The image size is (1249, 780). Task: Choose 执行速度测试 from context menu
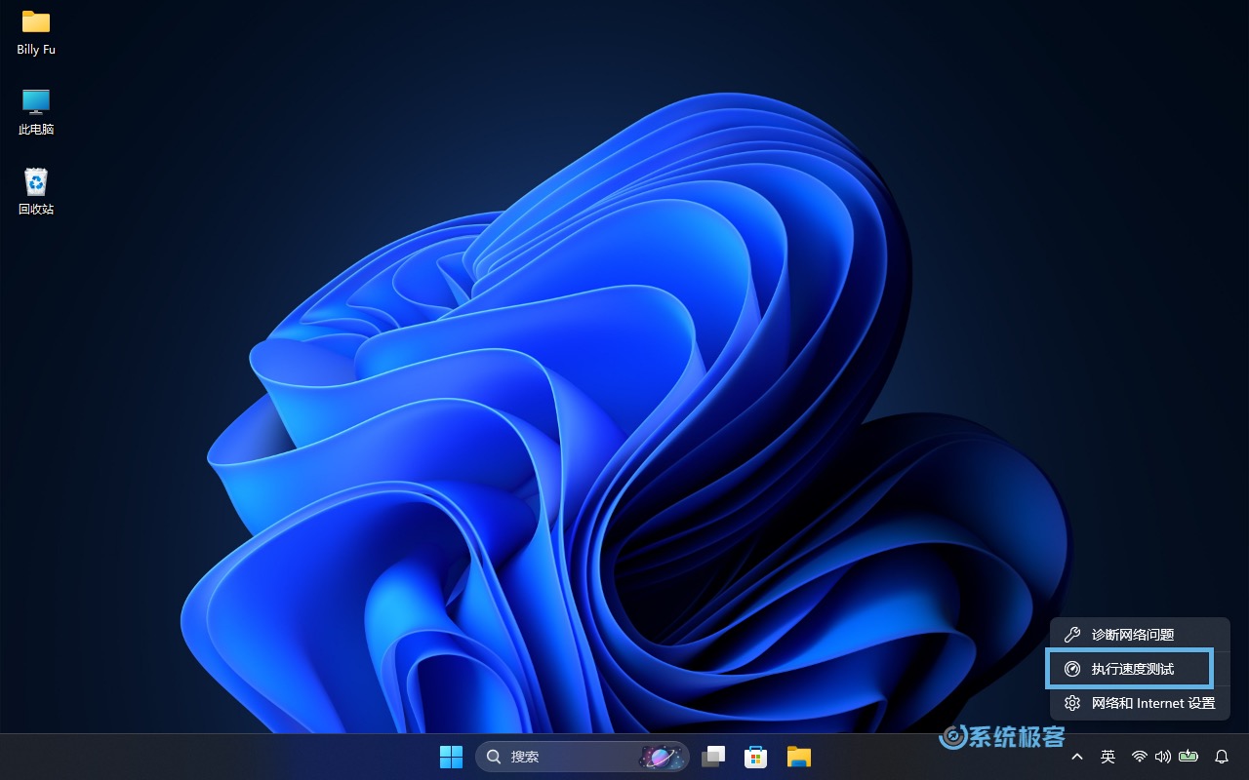(x=1132, y=669)
